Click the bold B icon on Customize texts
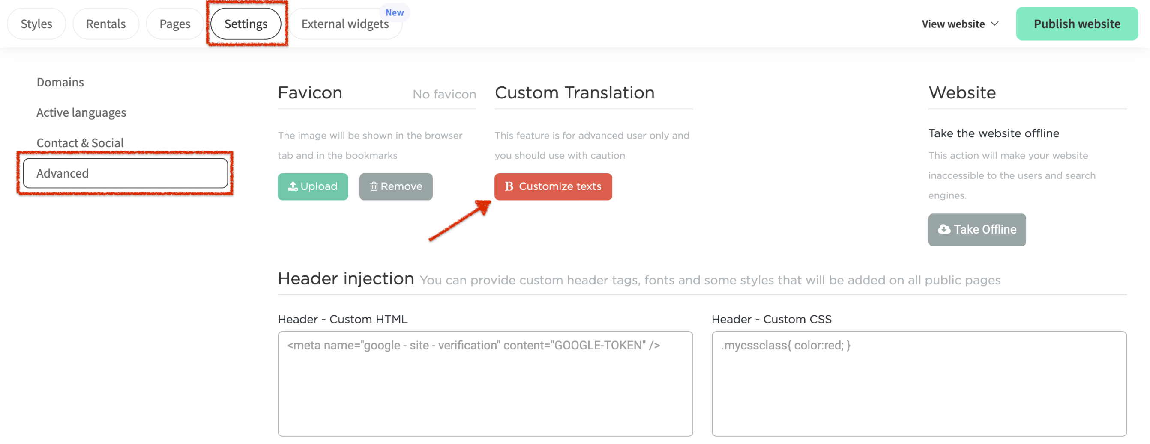 point(509,186)
